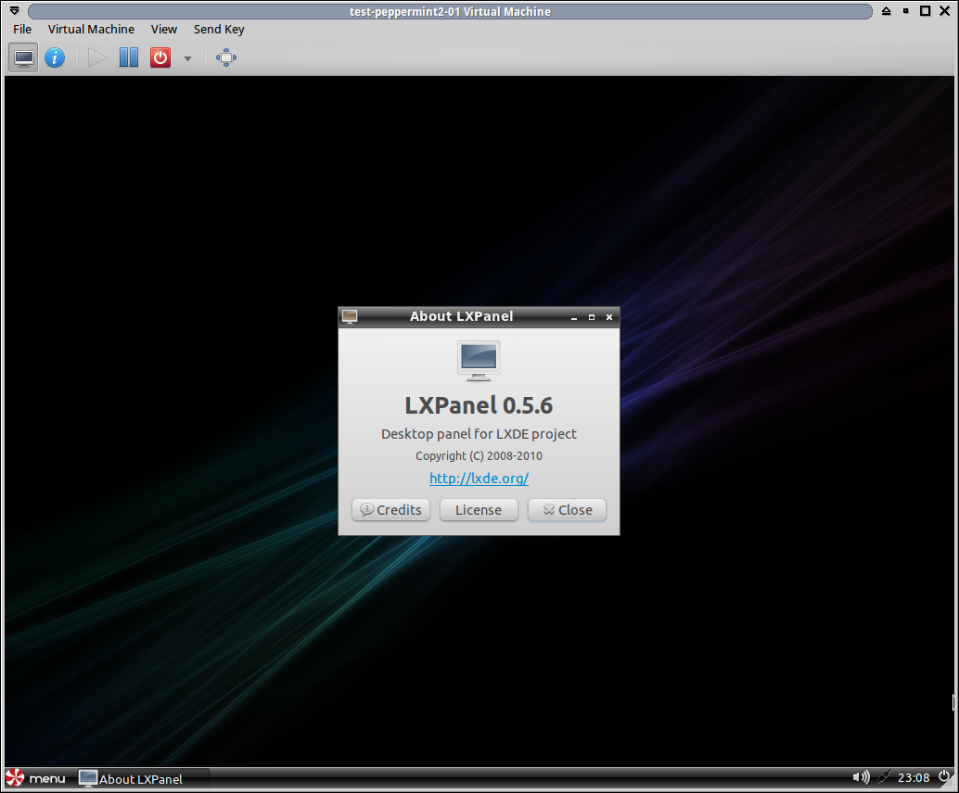Open the File menu
The width and height of the screenshot is (959, 793).
[x=22, y=30]
